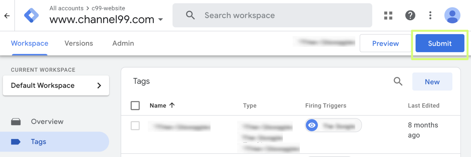Click the magnifier icon in search bar

click(x=190, y=15)
